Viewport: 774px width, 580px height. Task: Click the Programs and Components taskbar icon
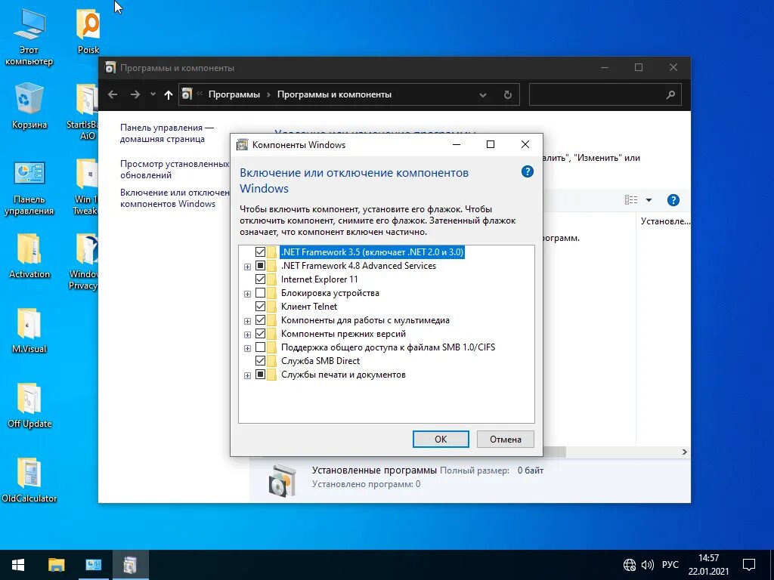(130, 565)
